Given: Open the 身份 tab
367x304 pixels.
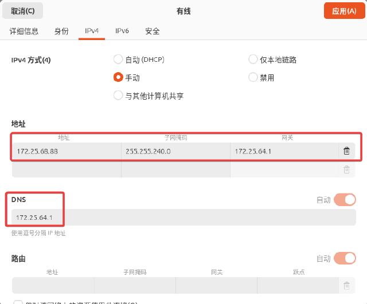Looking at the screenshot, I should pyautogui.click(x=61, y=31).
